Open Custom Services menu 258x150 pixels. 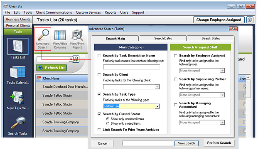pos(88,12)
